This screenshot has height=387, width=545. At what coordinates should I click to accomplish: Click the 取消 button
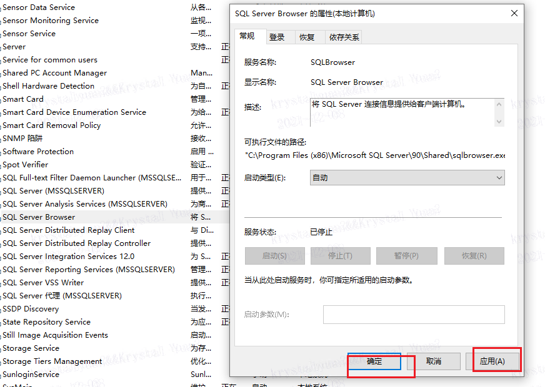coord(433,361)
